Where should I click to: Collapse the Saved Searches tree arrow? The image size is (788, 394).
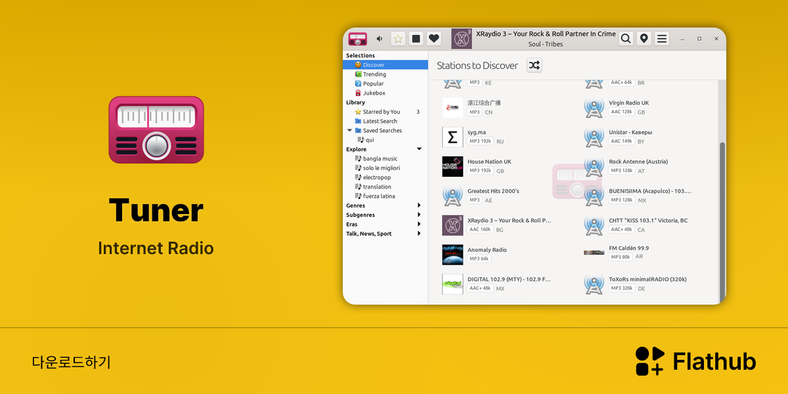pyautogui.click(x=349, y=131)
